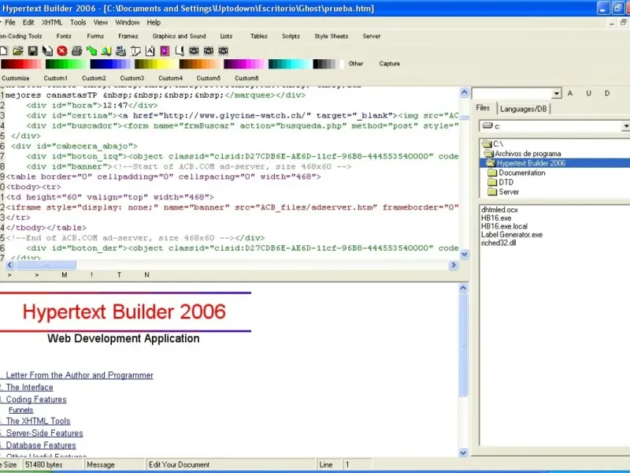The height and width of the screenshot is (473, 630).
Task: Select the Archivos de programa folder
Action: pyautogui.click(x=528, y=154)
